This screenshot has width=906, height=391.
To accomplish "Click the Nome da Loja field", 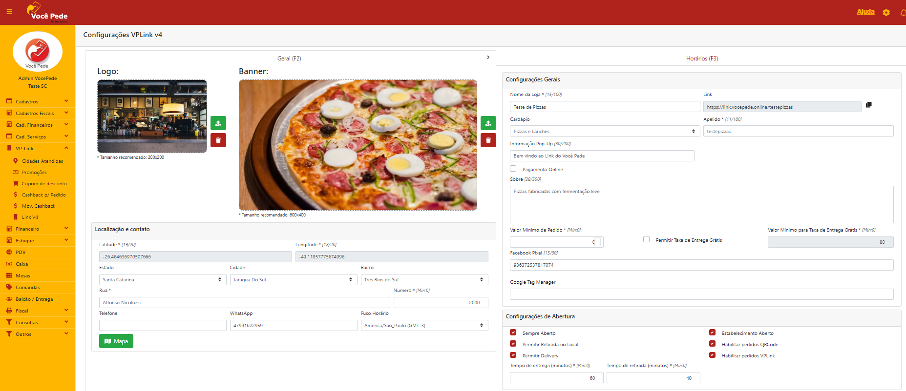I will pos(604,107).
